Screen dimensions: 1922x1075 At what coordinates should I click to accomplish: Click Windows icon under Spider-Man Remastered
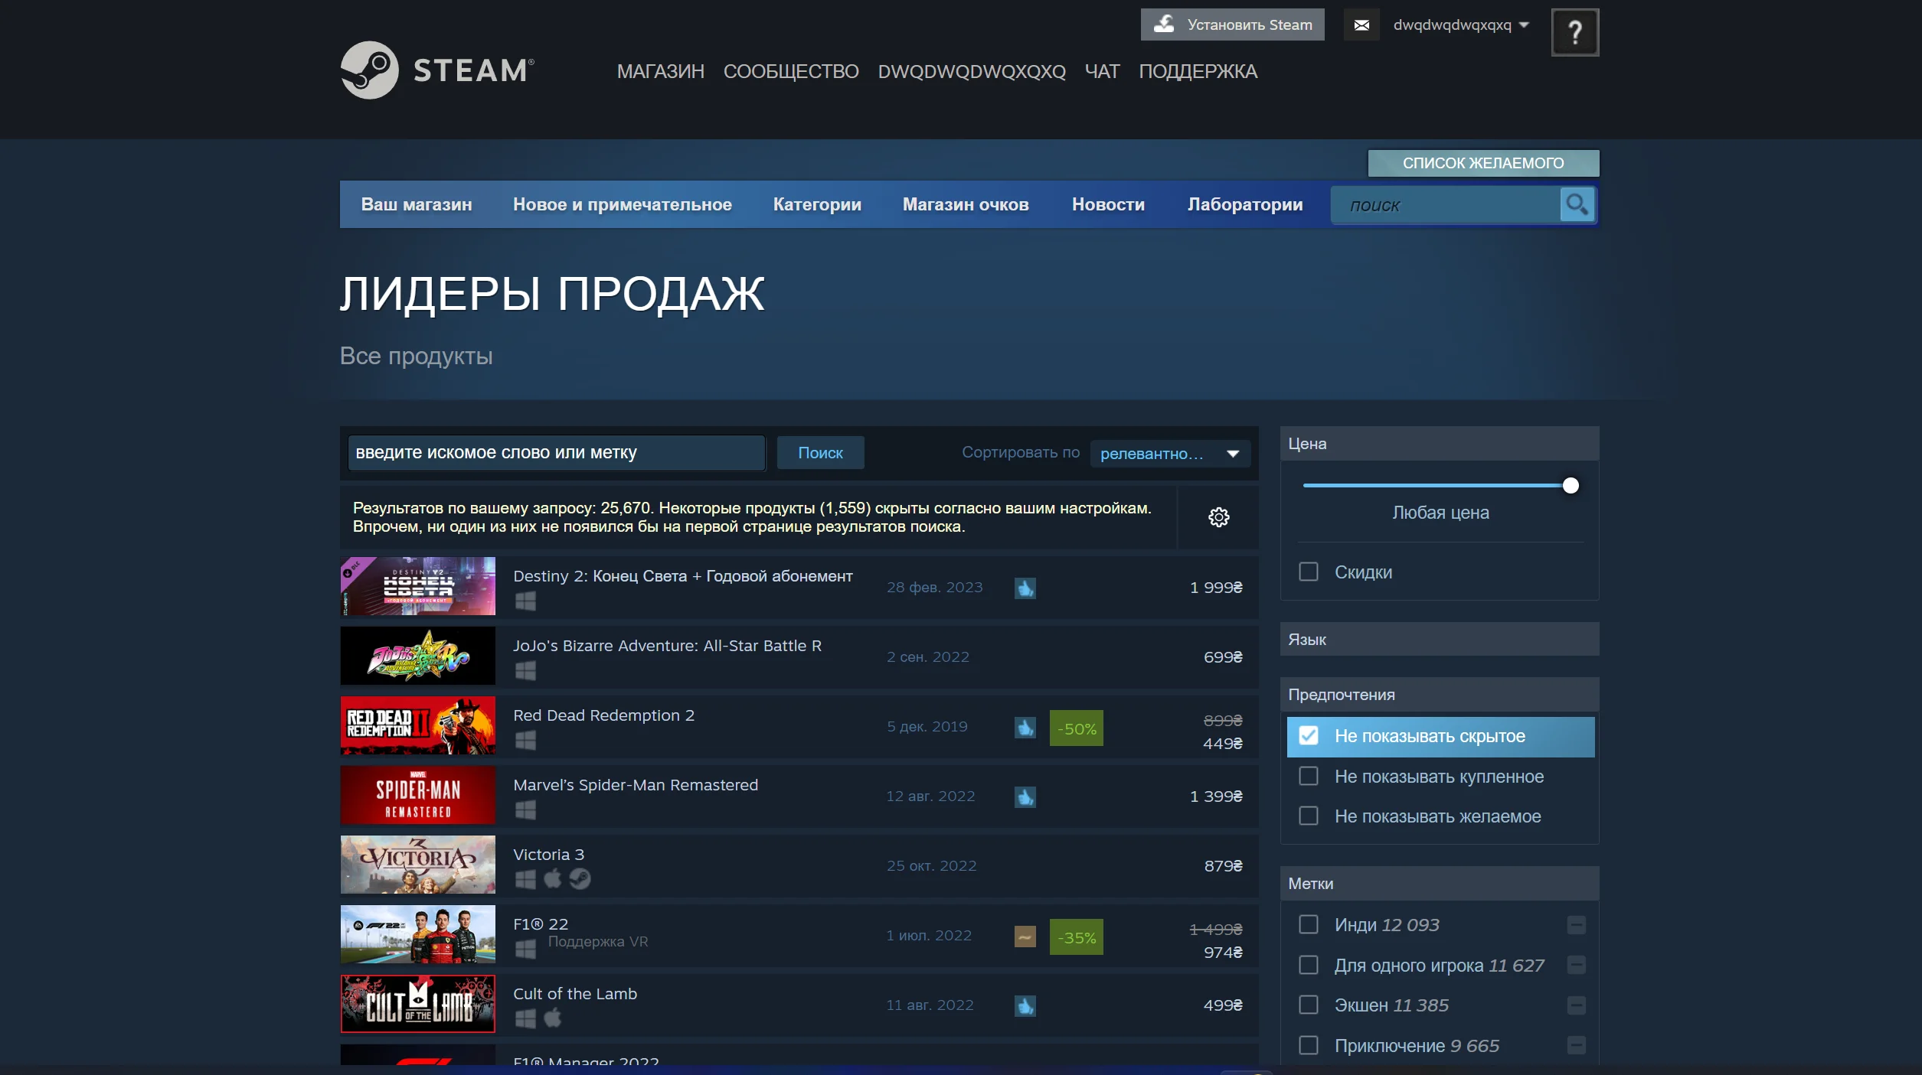[x=525, y=810]
